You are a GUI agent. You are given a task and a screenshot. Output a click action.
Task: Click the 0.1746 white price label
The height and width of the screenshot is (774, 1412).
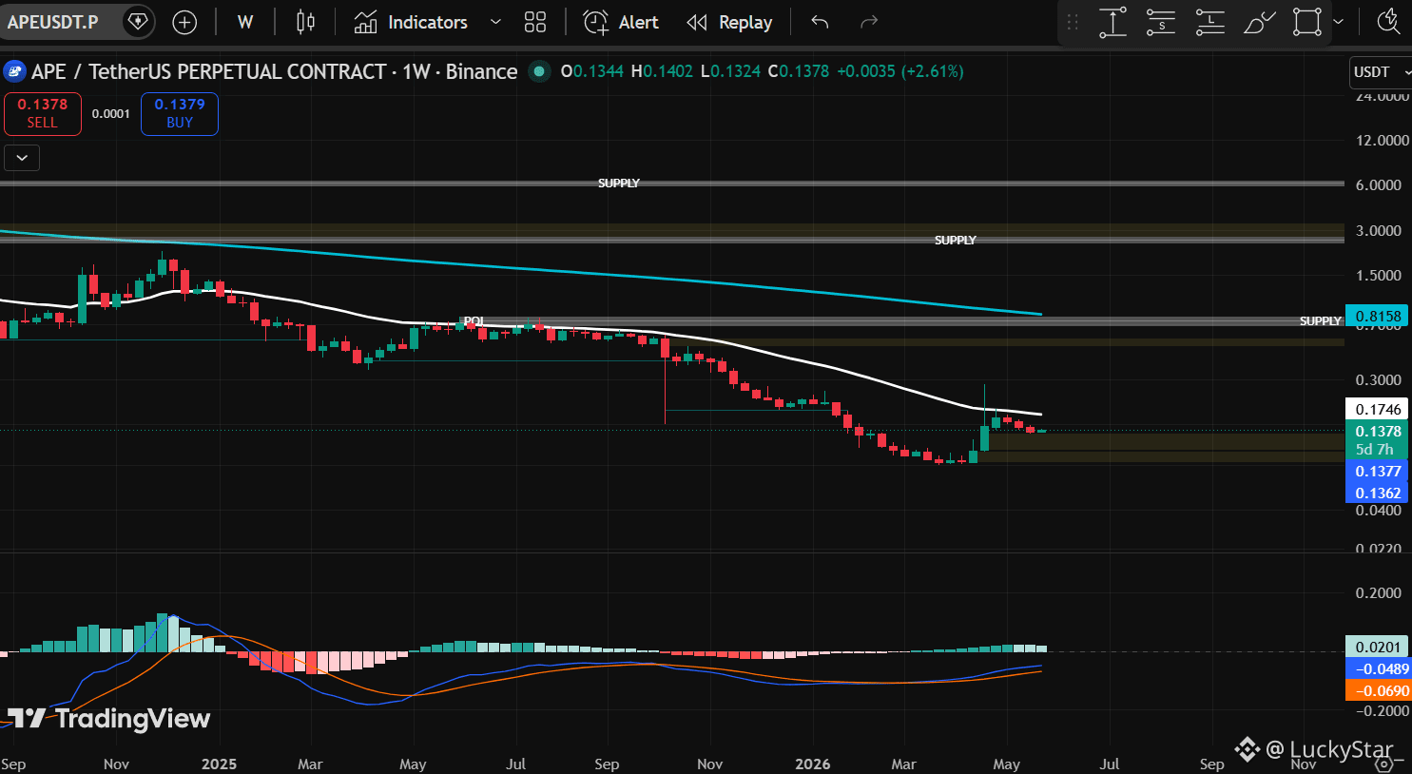pos(1378,409)
